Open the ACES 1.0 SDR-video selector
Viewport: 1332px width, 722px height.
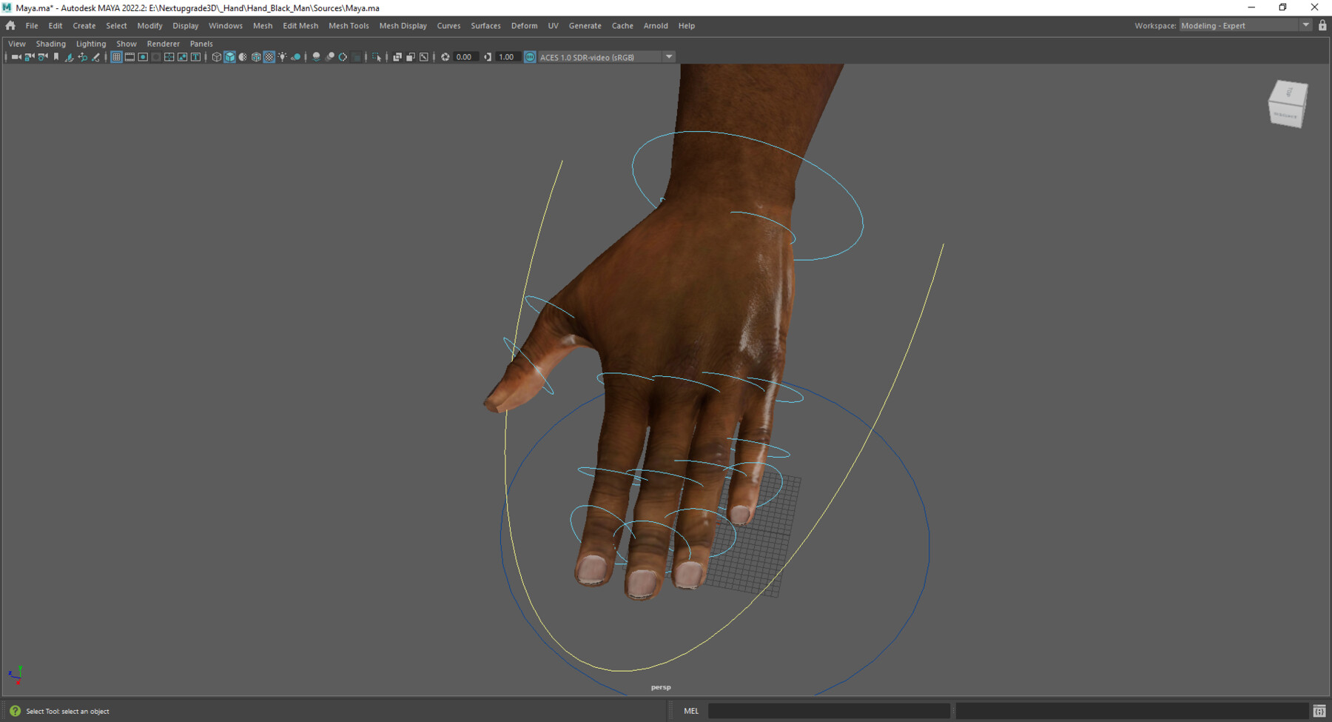point(599,56)
